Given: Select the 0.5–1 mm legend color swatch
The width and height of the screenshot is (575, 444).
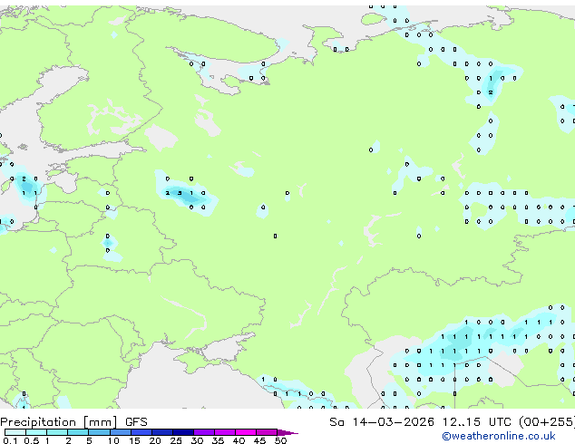Looking at the screenshot, I should (x=36, y=432).
